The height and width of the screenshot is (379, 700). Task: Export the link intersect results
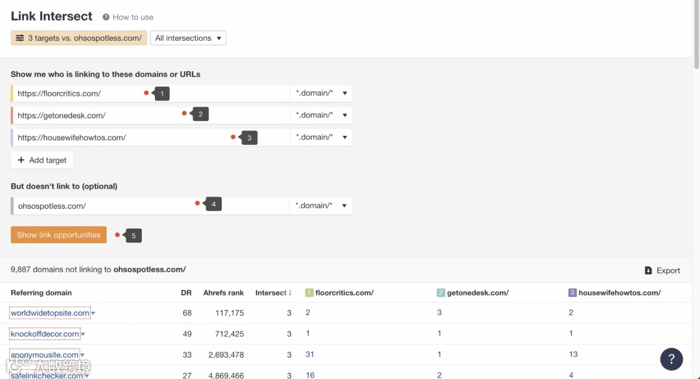coord(662,270)
